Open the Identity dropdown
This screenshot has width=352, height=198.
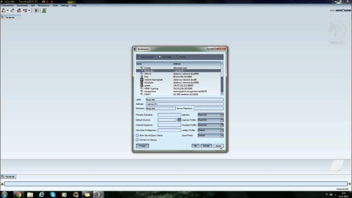coord(210,115)
